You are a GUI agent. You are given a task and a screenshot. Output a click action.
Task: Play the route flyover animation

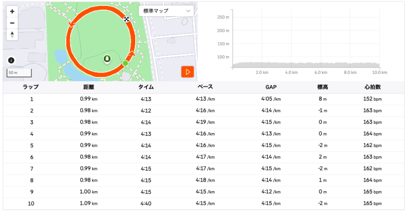[x=188, y=72]
